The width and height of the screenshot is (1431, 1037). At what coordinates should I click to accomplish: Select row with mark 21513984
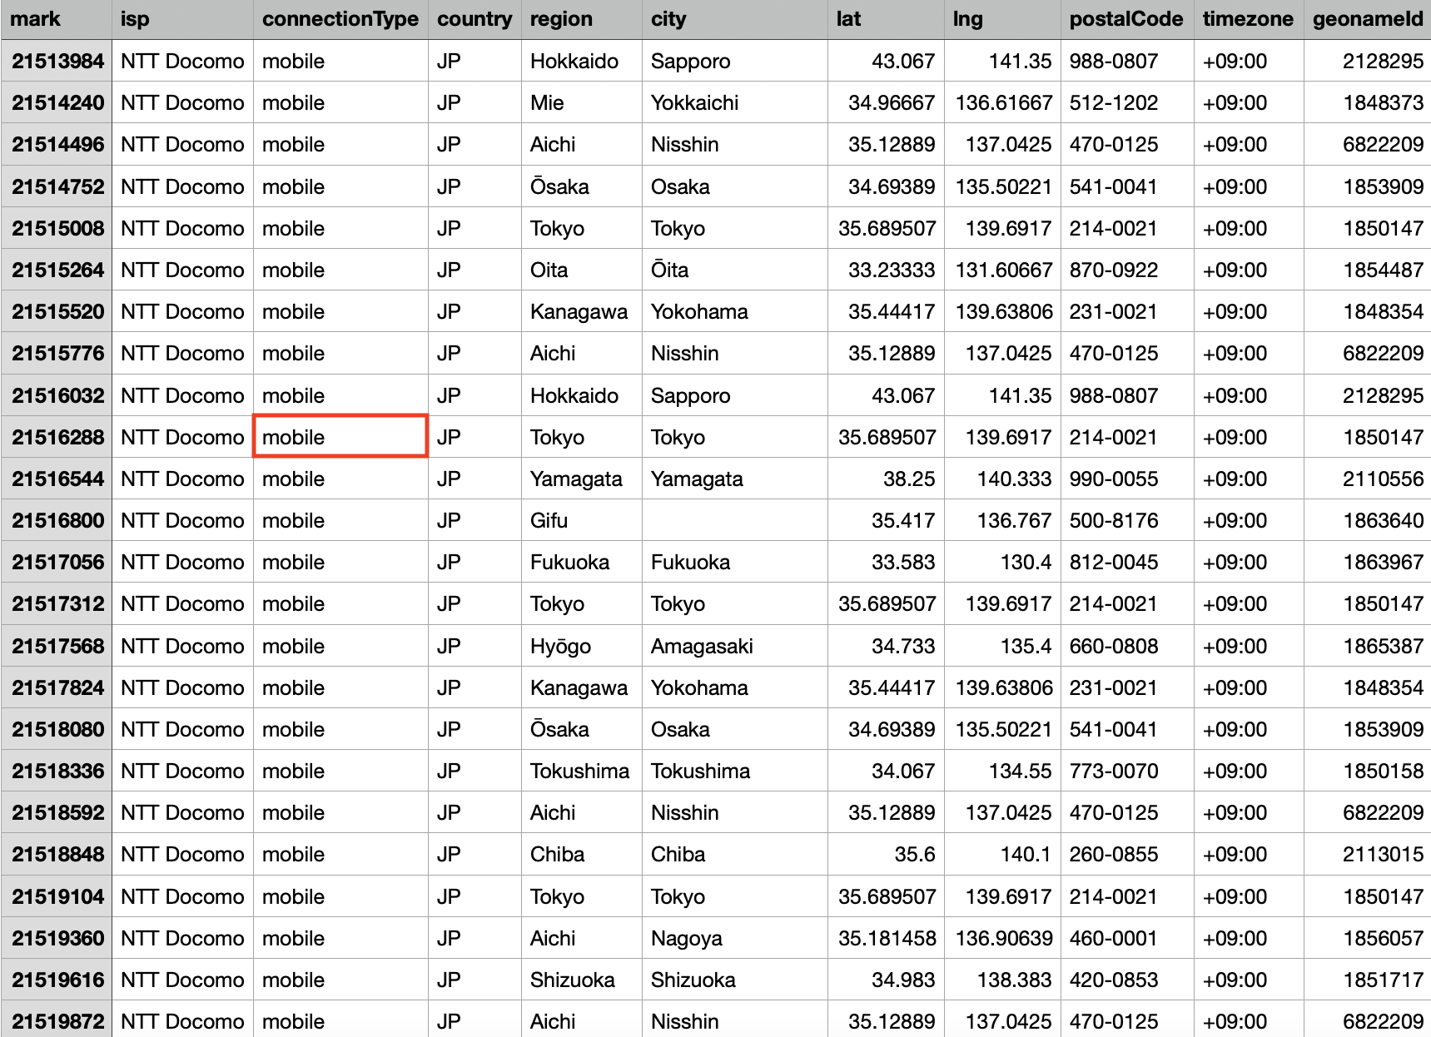coord(57,61)
